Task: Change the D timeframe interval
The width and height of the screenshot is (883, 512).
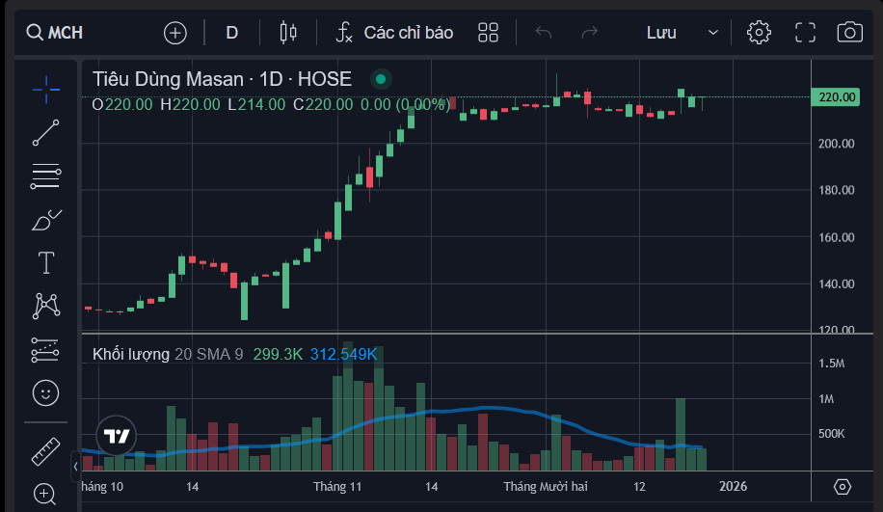Action: [231, 33]
